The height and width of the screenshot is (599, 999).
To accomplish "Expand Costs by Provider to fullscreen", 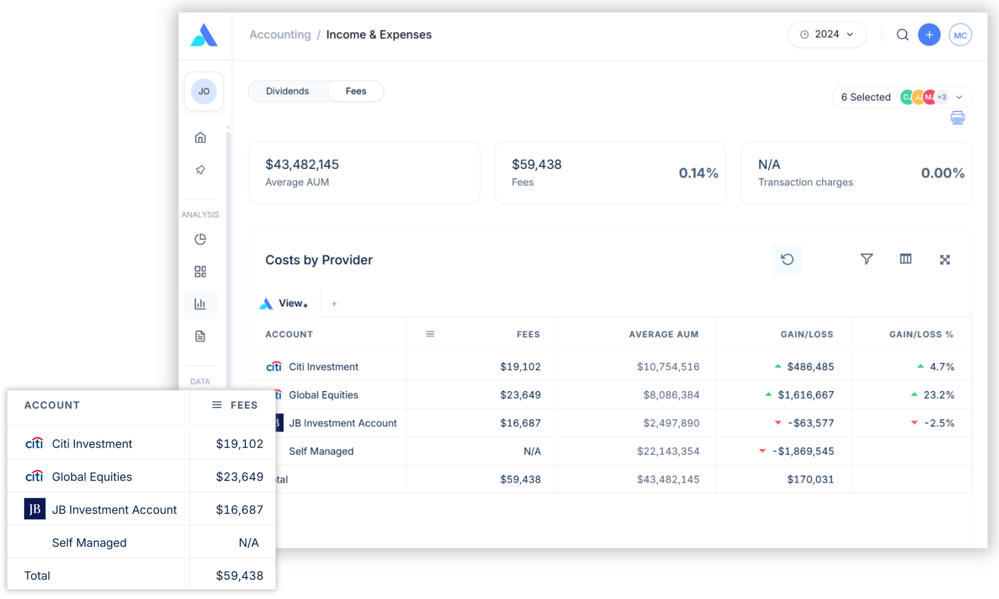I will pos(945,260).
